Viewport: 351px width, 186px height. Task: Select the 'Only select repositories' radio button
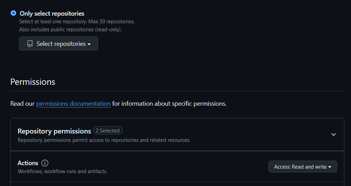14,13
